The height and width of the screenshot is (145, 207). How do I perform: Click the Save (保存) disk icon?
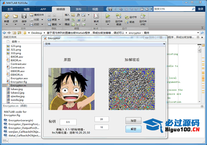[x=24, y=16]
